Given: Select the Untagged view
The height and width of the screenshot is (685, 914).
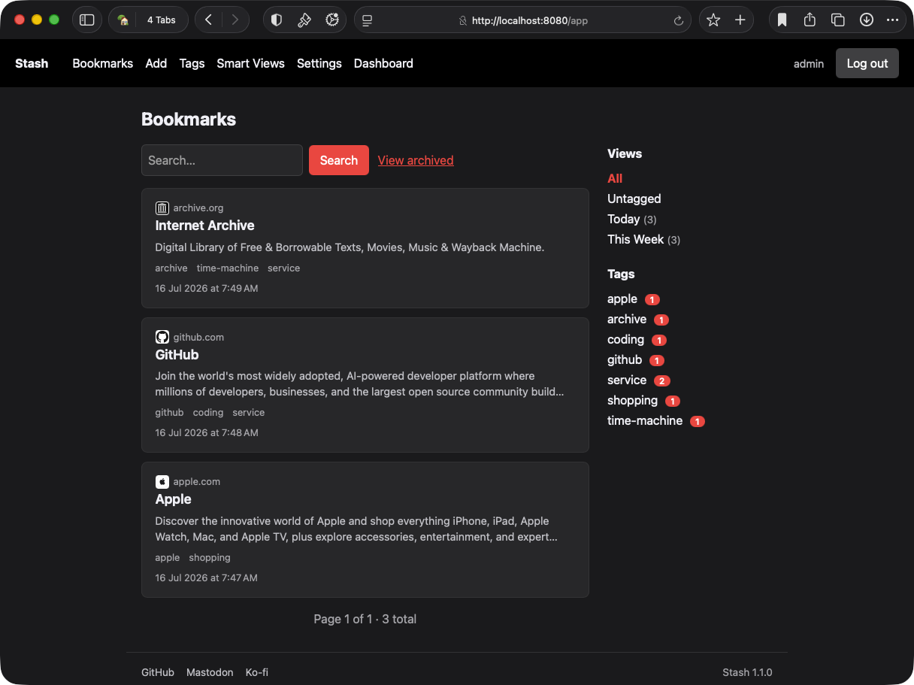Looking at the screenshot, I should (x=634, y=199).
